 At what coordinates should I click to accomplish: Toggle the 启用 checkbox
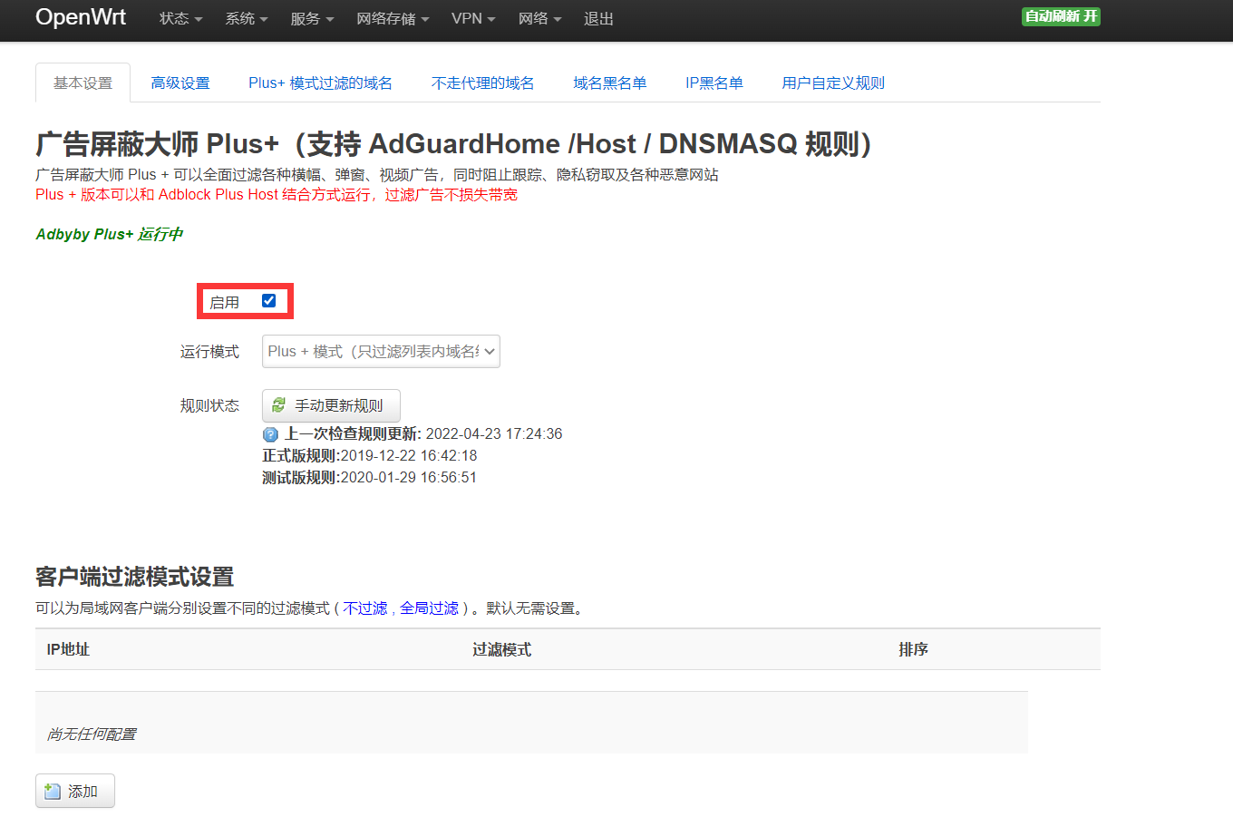[268, 301]
